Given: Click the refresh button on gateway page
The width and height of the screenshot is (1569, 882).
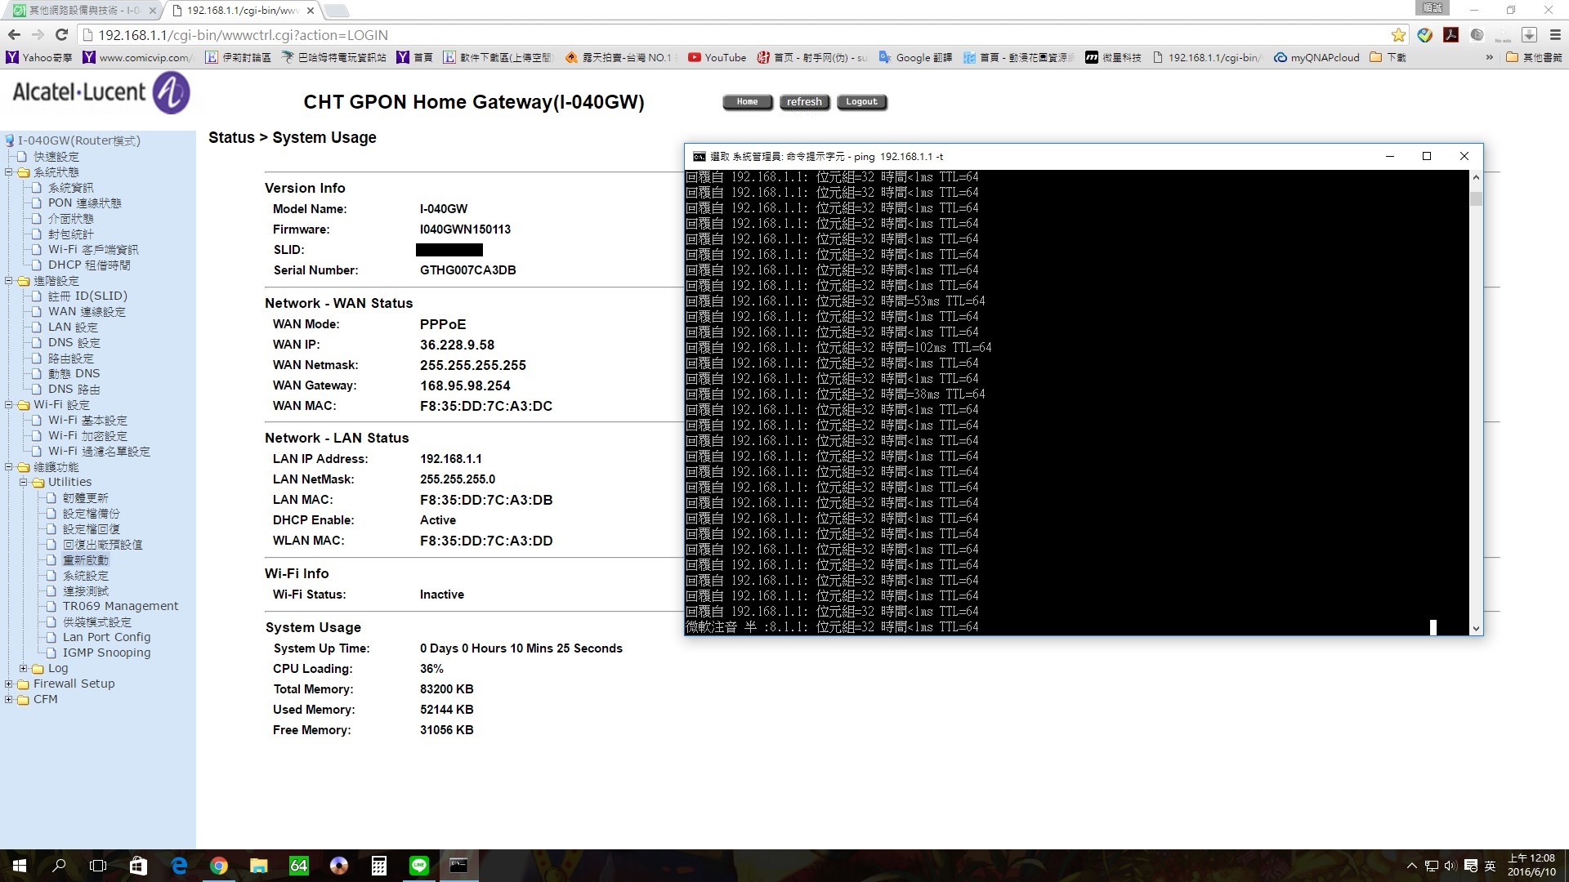Looking at the screenshot, I should 804,102.
